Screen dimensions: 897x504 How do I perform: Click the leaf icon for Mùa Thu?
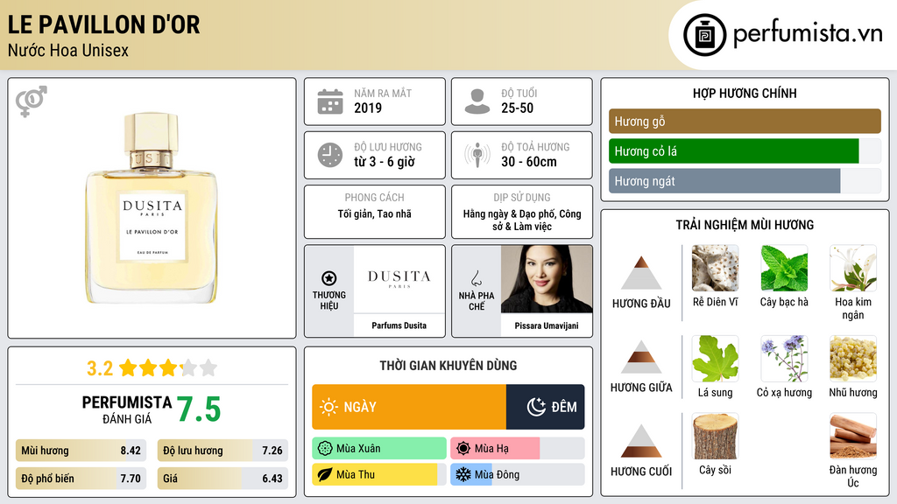pyautogui.click(x=325, y=474)
